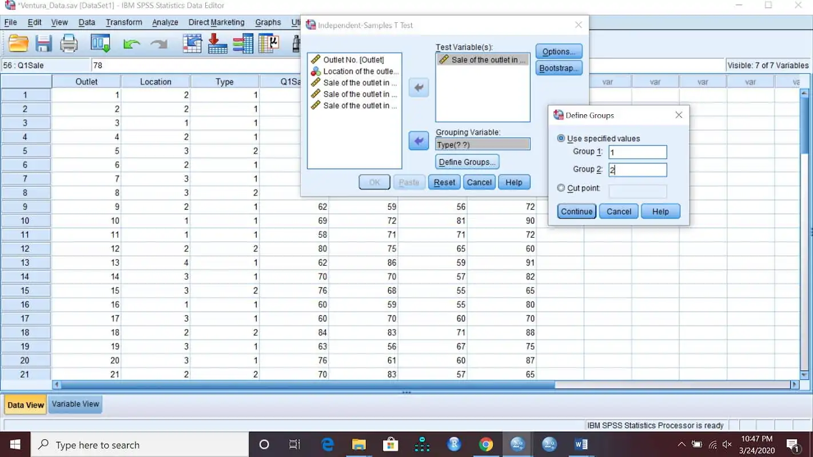Click the green Undo arrow icon
This screenshot has width=813, height=457.
point(131,44)
